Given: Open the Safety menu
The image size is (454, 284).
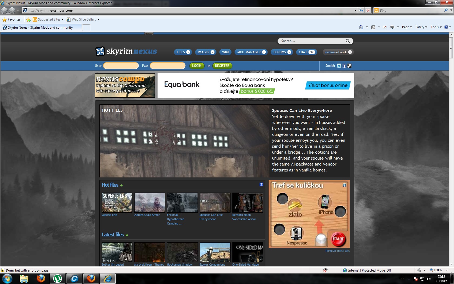Looking at the screenshot, I should tap(421, 27).
